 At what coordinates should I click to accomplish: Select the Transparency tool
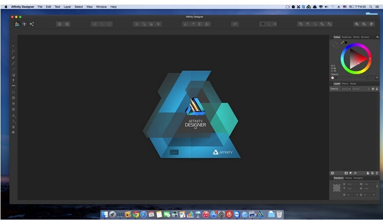pos(13,80)
